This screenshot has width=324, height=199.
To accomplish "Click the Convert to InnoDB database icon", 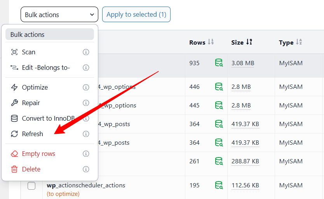I will pos(14,118).
